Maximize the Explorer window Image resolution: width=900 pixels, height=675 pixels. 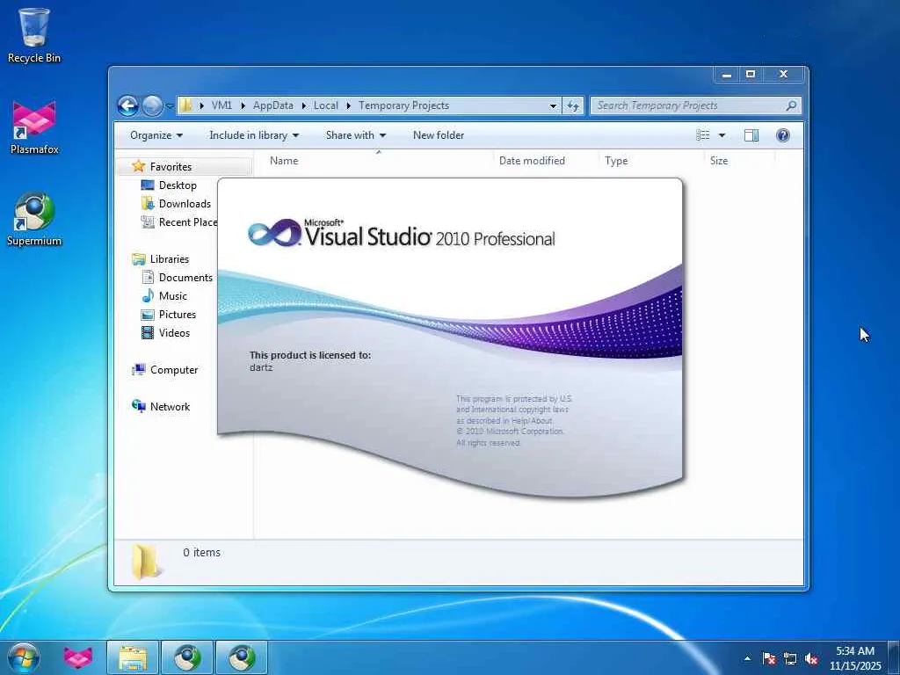[x=751, y=75]
